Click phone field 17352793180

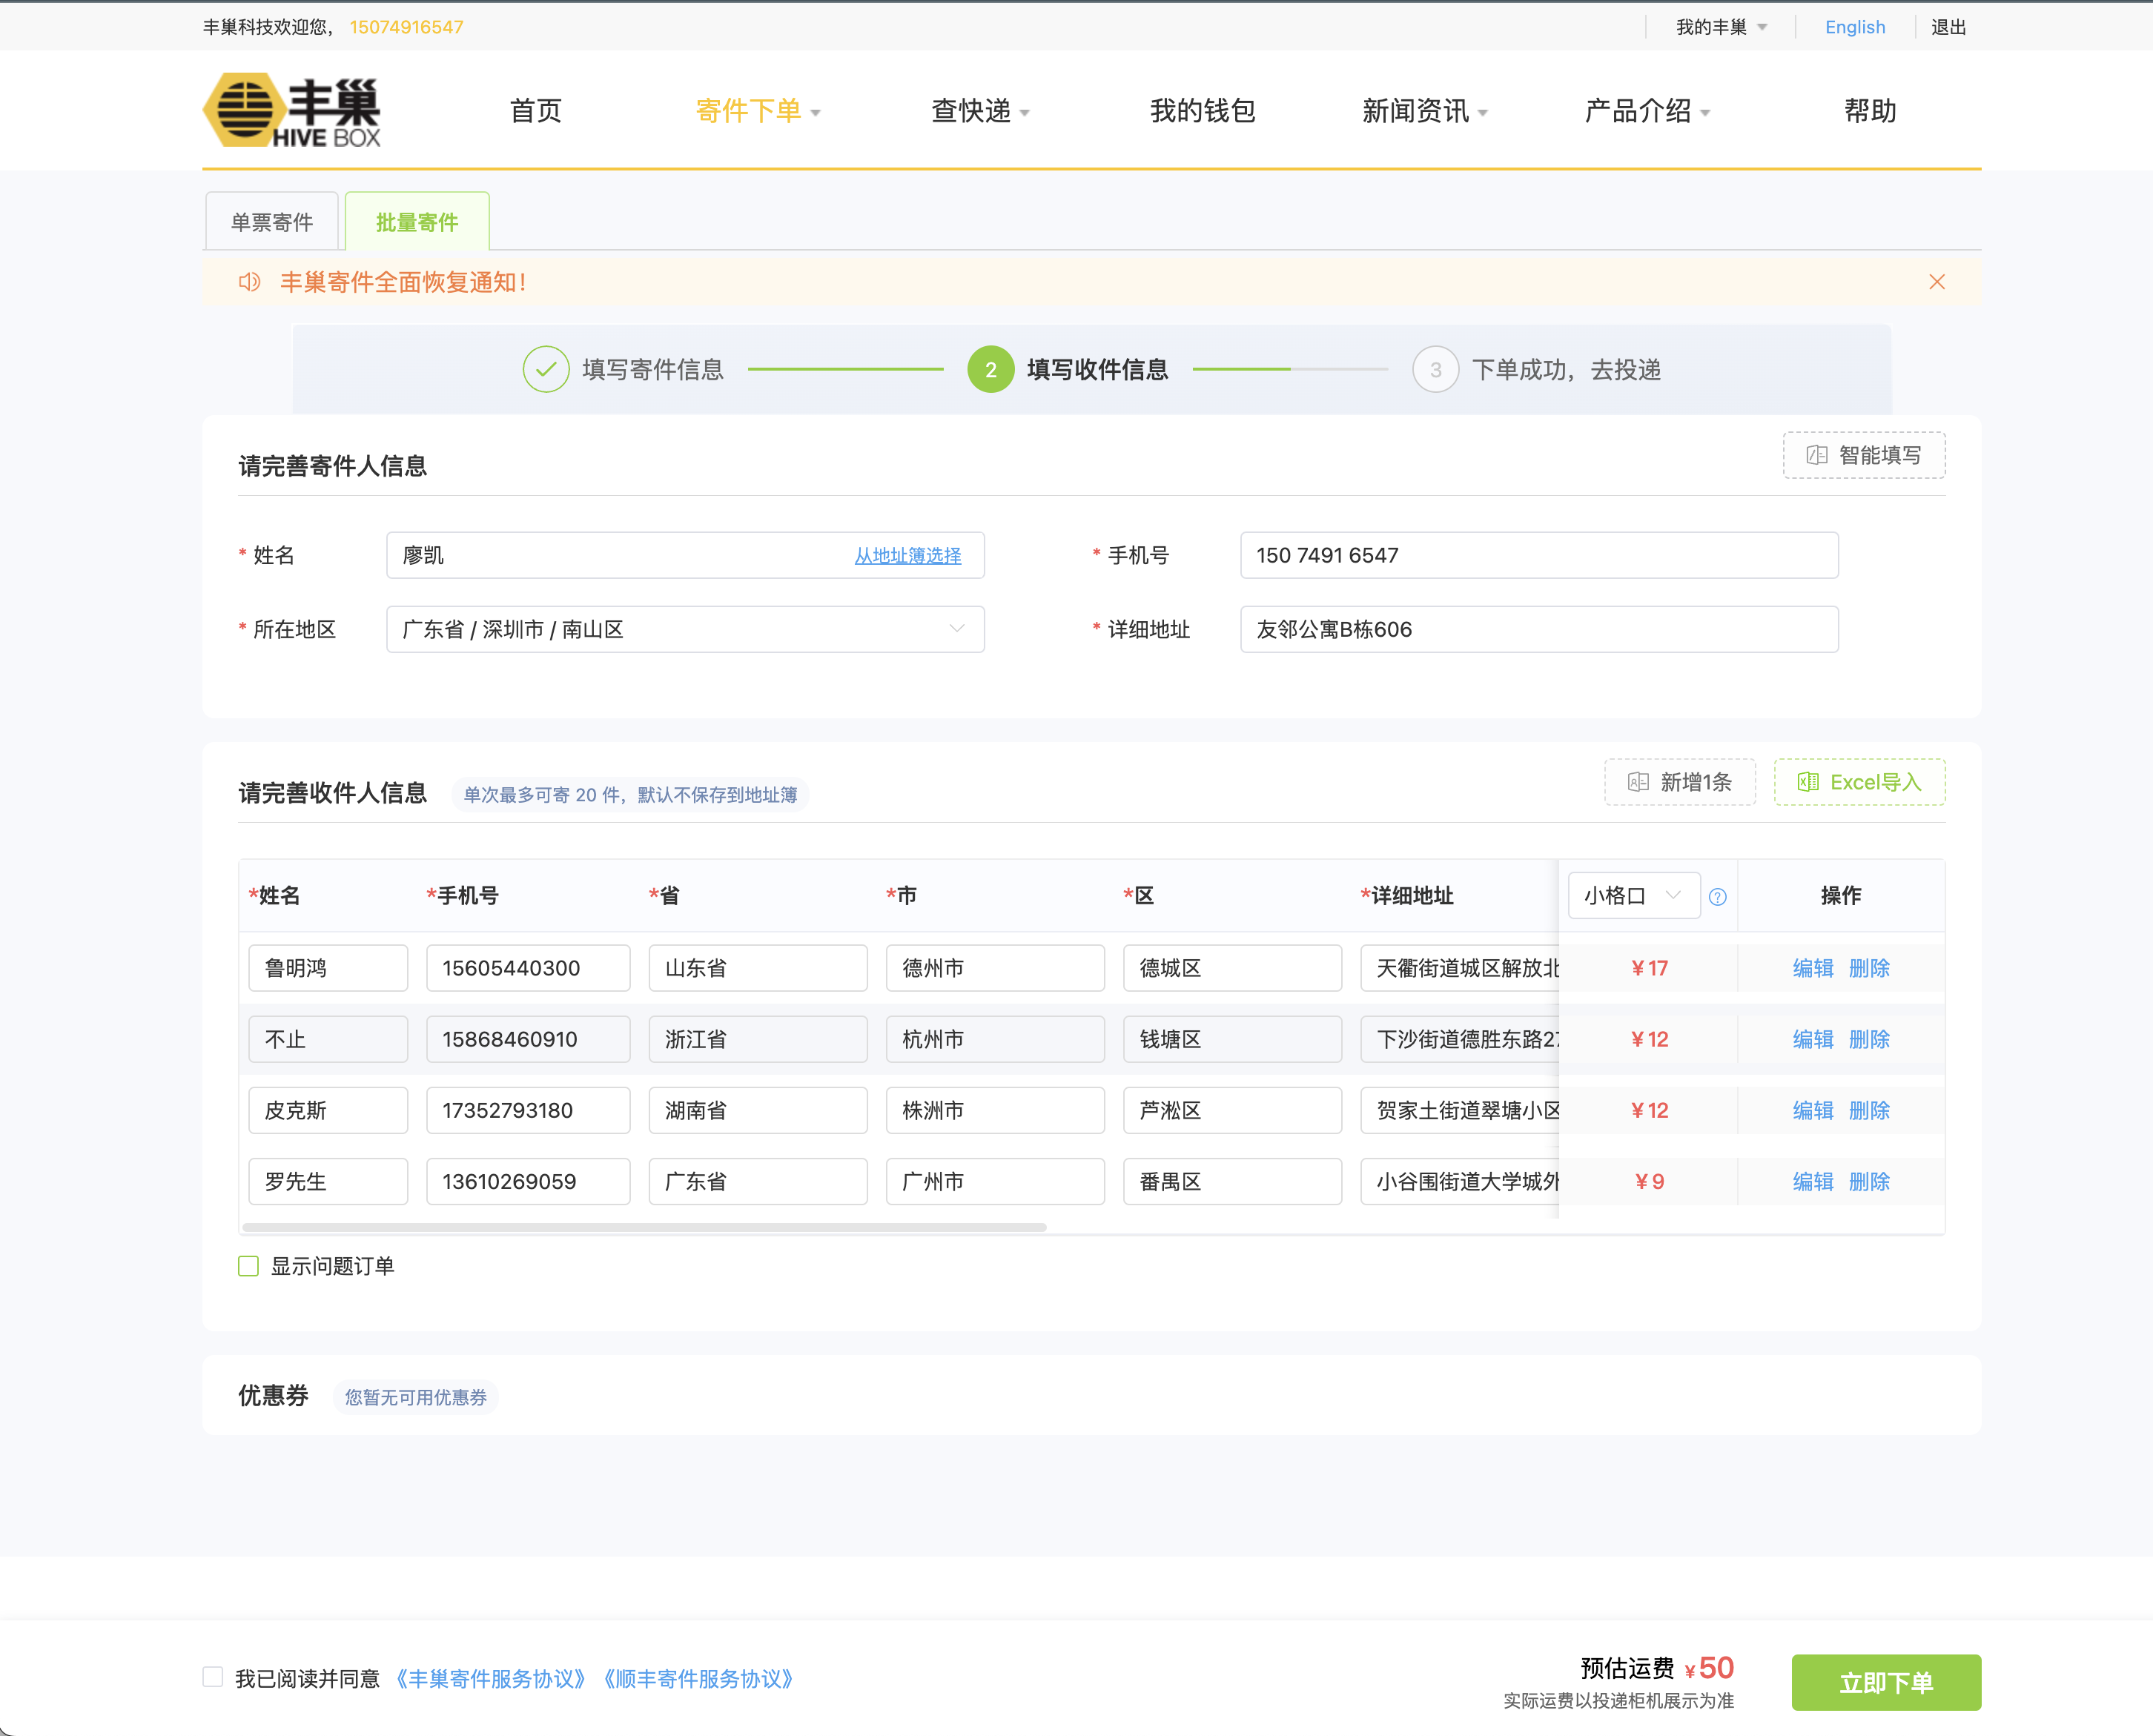[x=528, y=1110]
